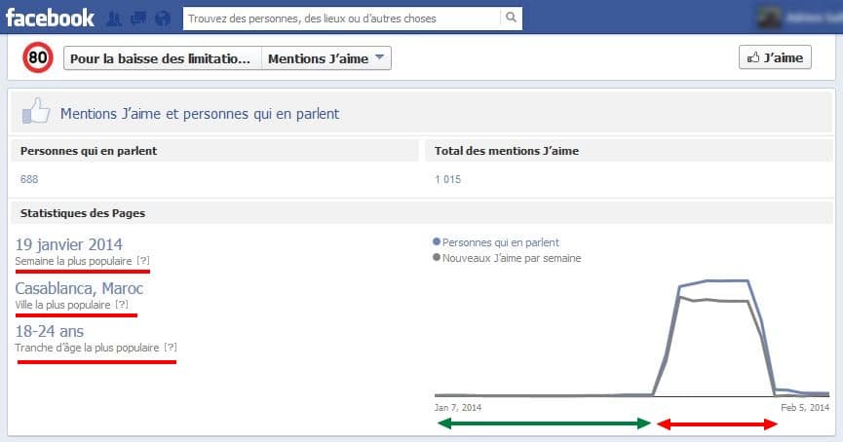Open the Pour la baisse des limitations page
Screen dimensions: 843x442
point(163,58)
